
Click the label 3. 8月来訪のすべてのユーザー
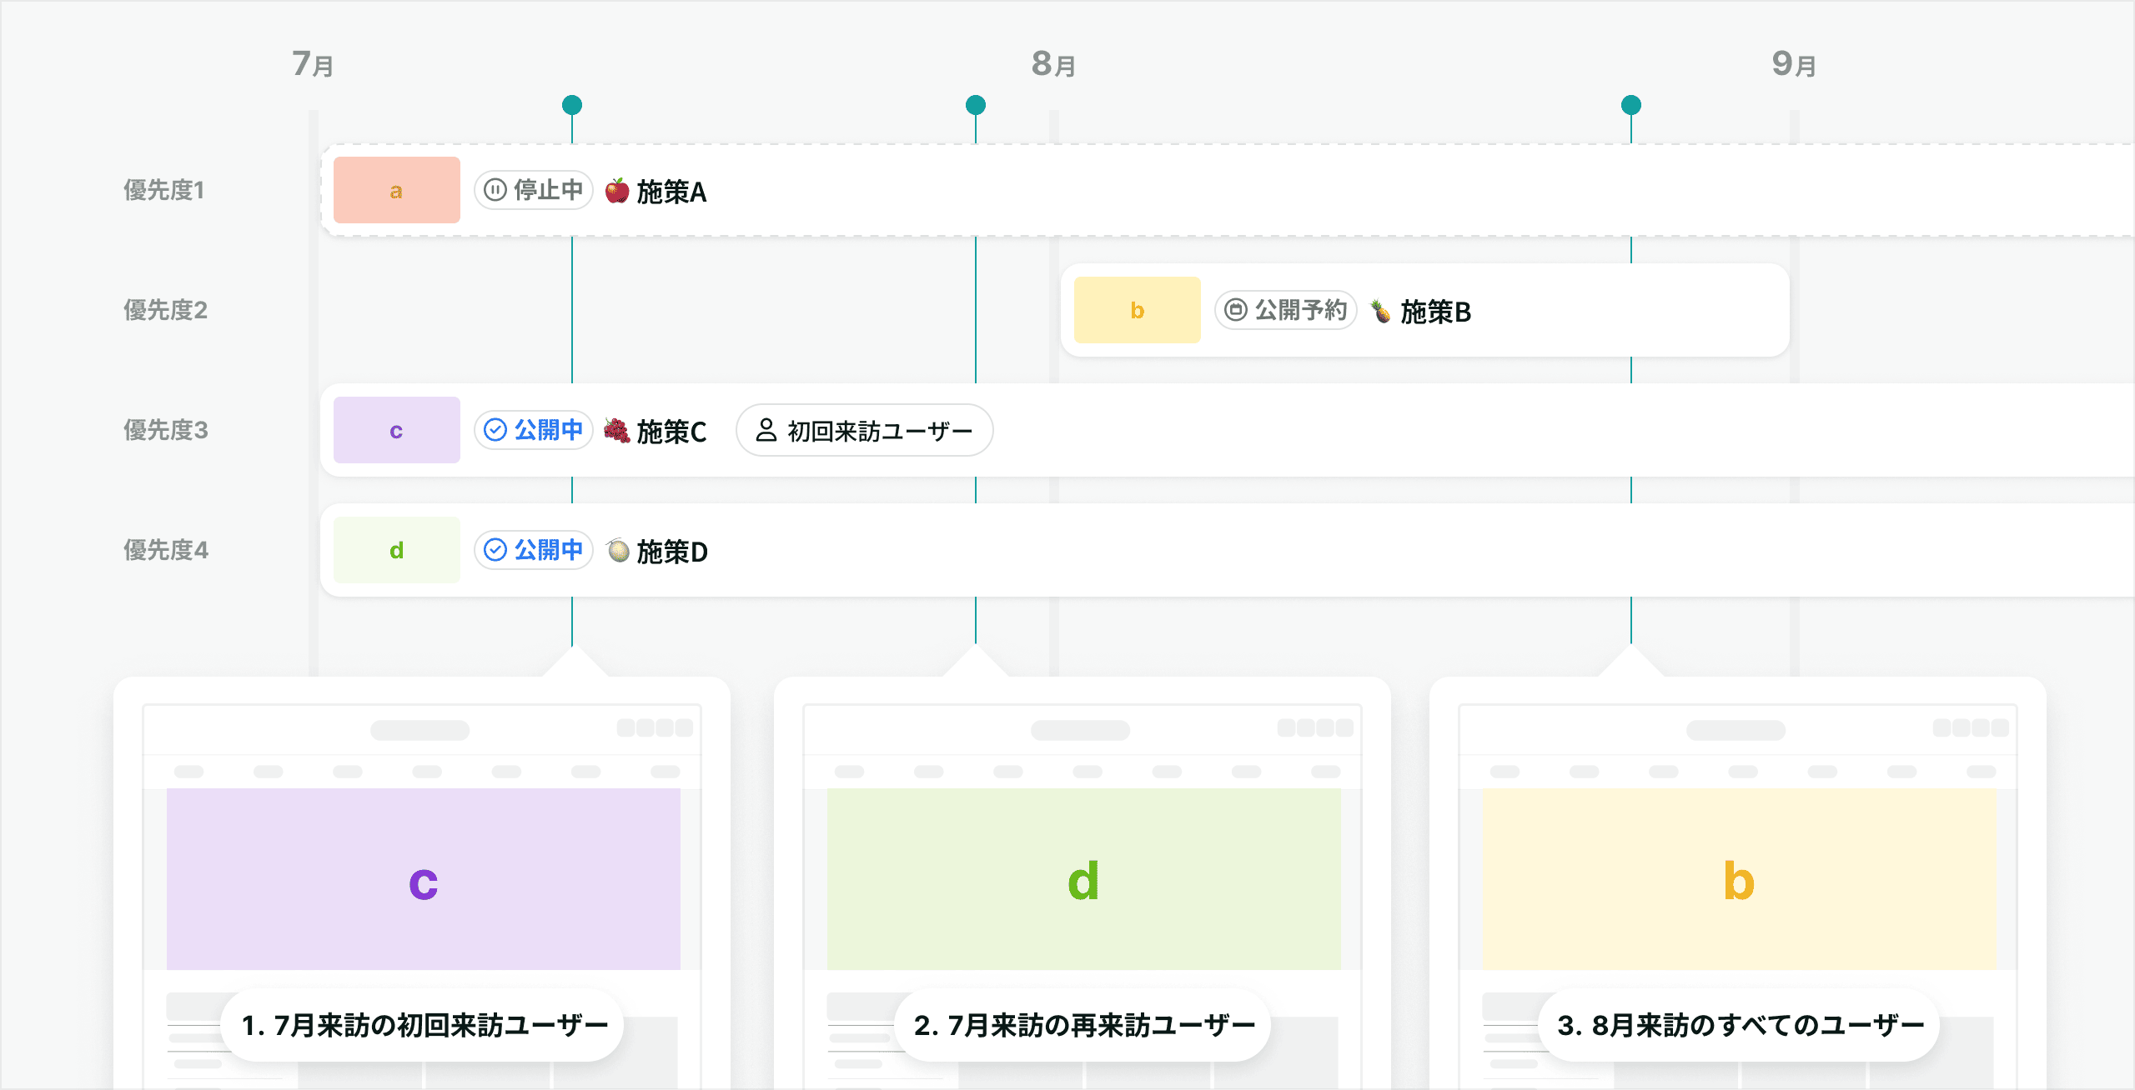click(x=1740, y=1025)
